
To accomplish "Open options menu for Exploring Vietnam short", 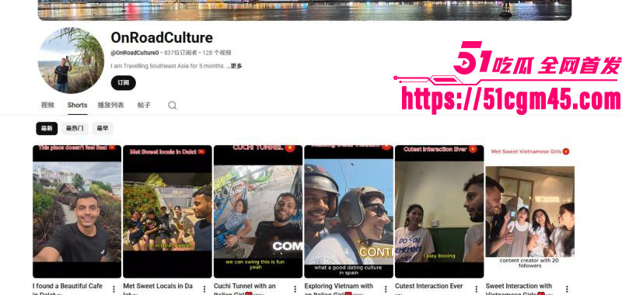I will tap(386, 289).
